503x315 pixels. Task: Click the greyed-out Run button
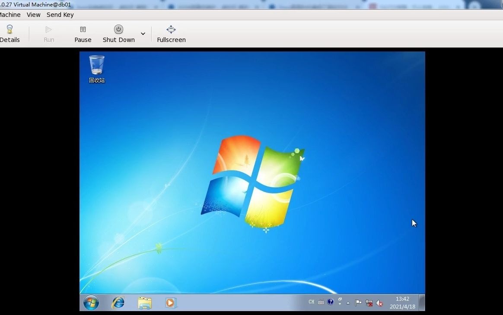pyautogui.click(x=49, y=34)
